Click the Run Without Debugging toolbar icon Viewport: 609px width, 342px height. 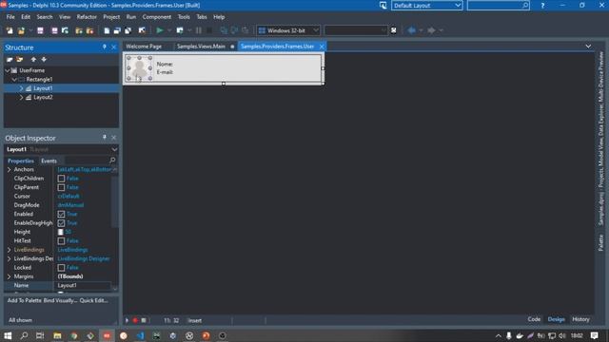point(180,30)
